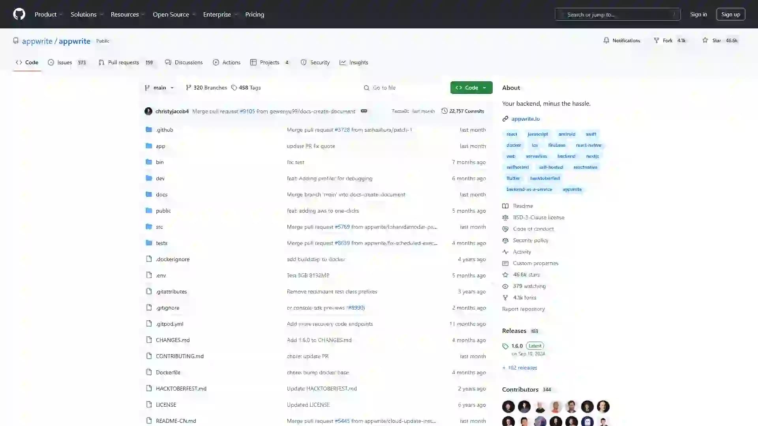
Task: Expand the Product menu
Action: coord(49,14)
